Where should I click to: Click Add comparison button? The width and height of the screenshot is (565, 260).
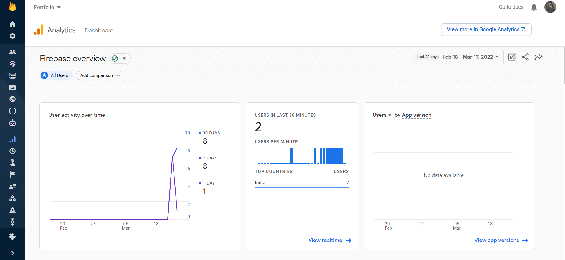point(100,75)
